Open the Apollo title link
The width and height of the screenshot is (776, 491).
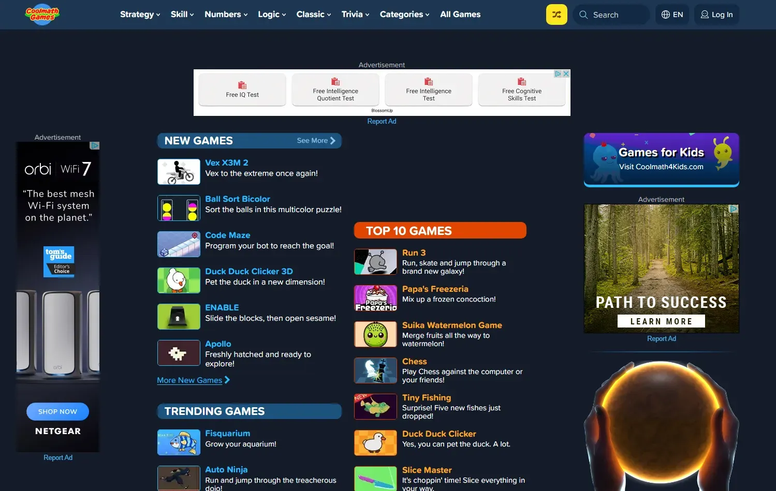click(218, 344)
